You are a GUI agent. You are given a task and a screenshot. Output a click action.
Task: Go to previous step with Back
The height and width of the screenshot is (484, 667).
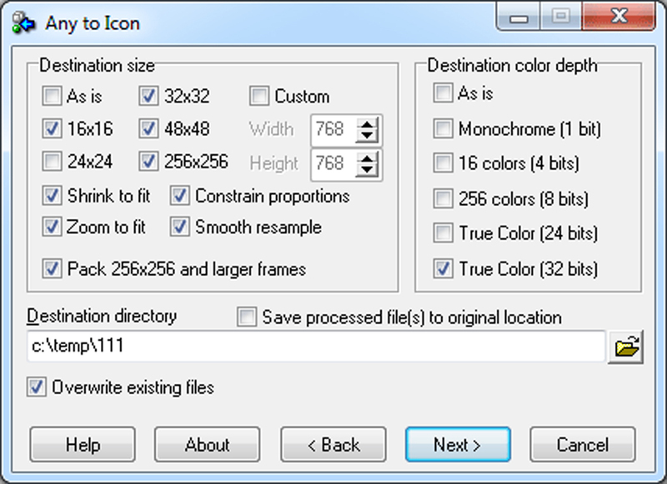[x=333, y=445]
